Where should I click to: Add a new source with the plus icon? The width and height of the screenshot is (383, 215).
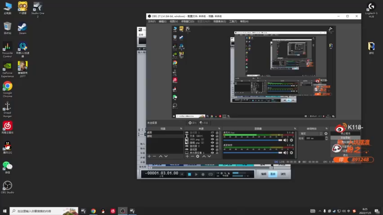(187, 156)
